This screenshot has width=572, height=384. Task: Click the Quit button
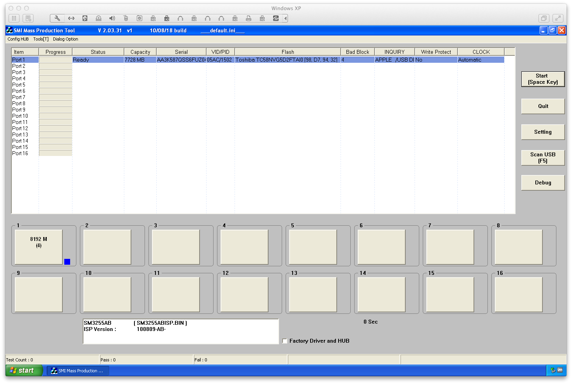(543, 106)
